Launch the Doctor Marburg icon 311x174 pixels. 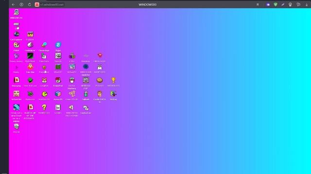[72, 80]
